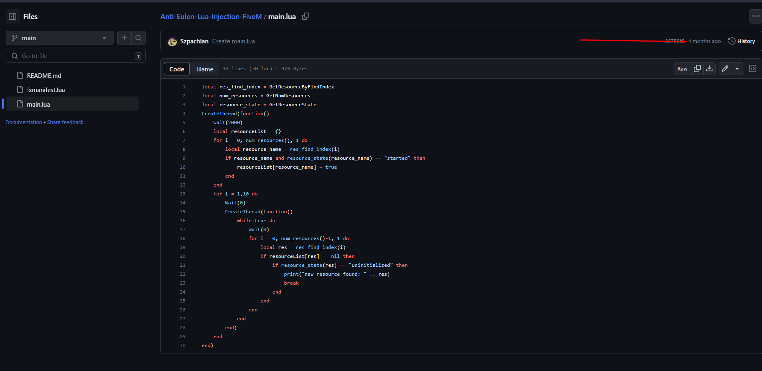Click 'GetResourceByFindIndex' in the code

pos(302,87)
